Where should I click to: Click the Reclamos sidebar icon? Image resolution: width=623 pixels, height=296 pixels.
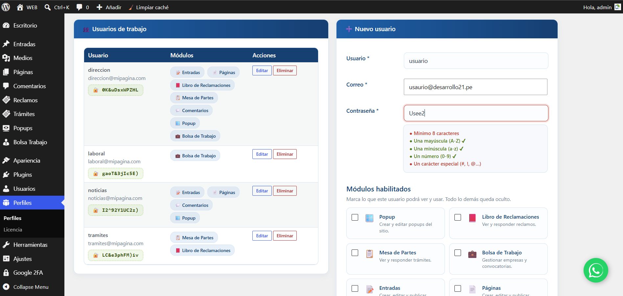pos(6,100)
